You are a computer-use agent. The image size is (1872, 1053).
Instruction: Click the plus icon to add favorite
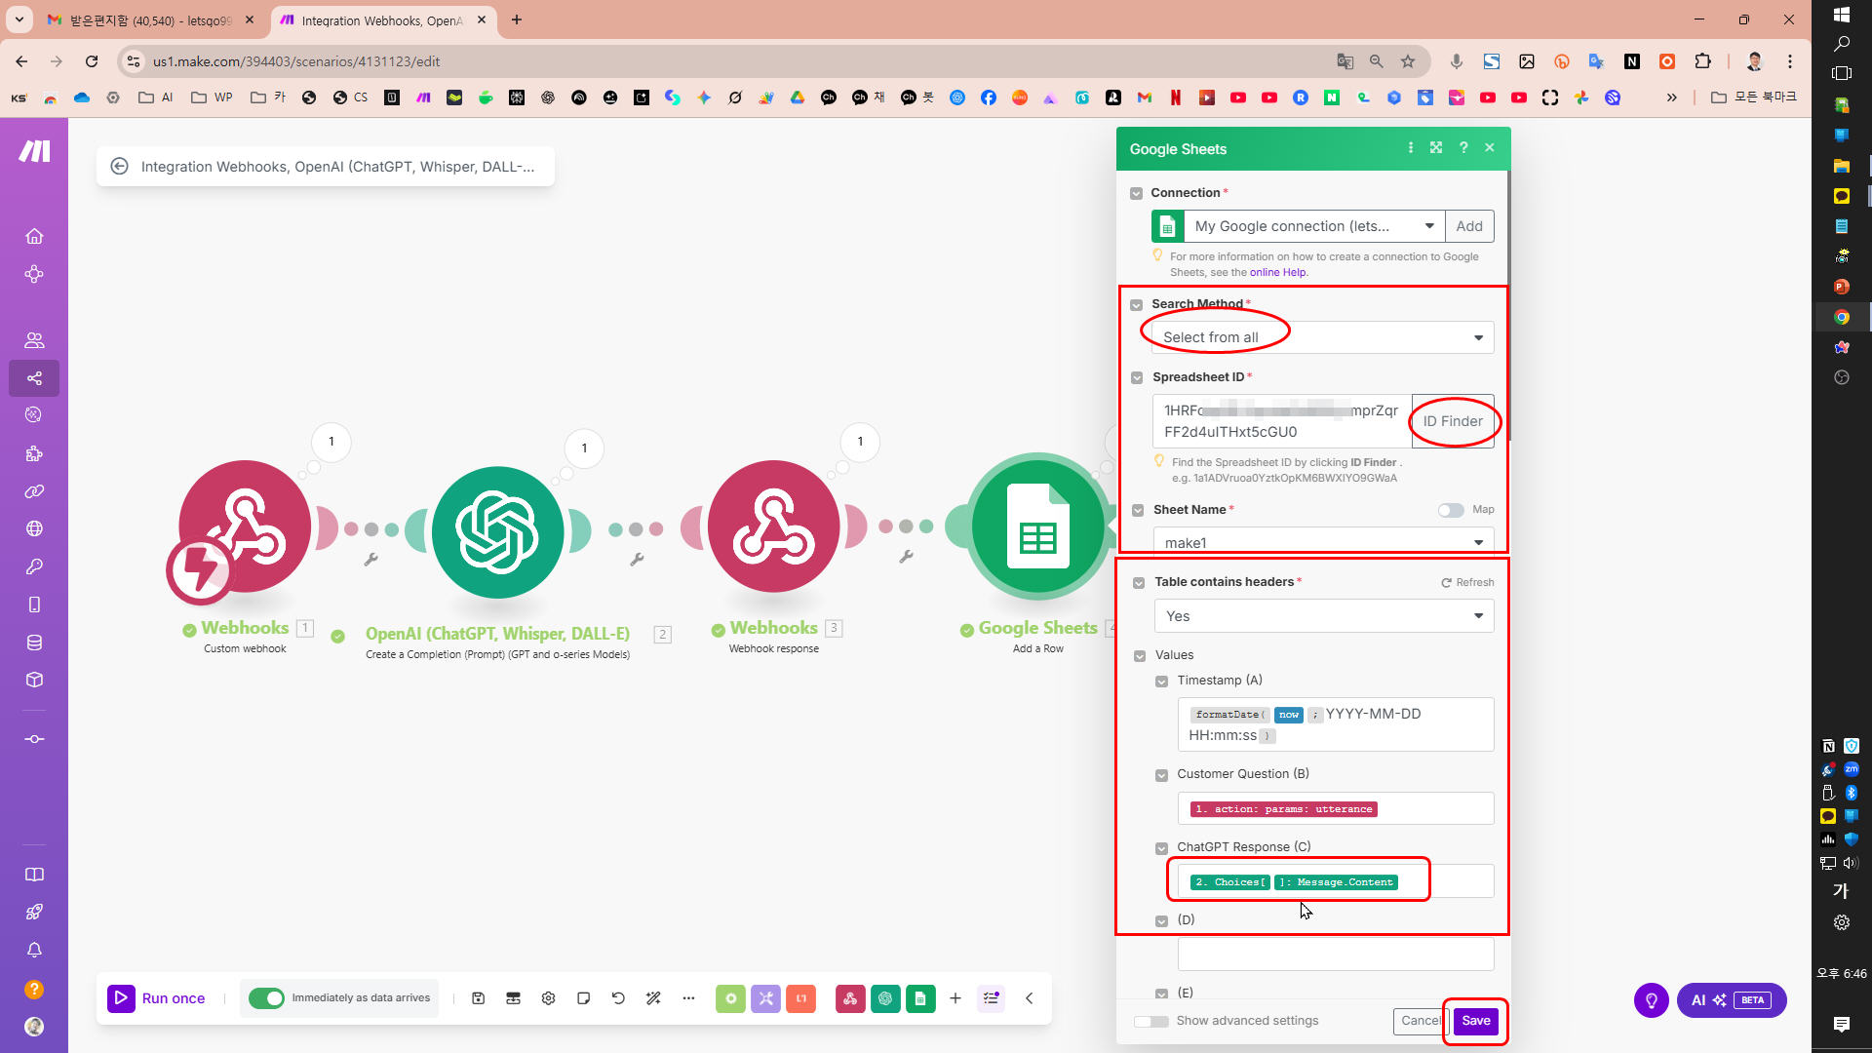click(x=955, y=998)
